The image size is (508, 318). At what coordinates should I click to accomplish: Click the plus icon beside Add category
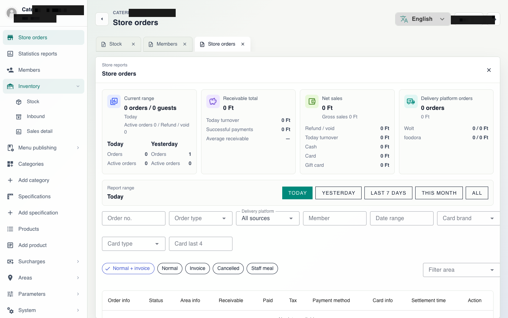tap(10, 180)
